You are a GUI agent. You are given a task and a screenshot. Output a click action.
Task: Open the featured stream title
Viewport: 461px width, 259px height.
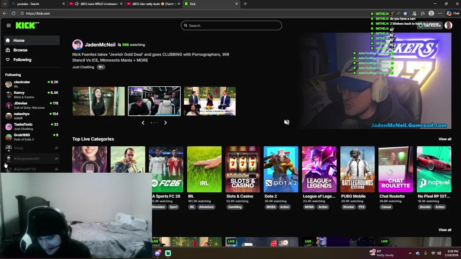pyautogui.click(x=151, y=57)
